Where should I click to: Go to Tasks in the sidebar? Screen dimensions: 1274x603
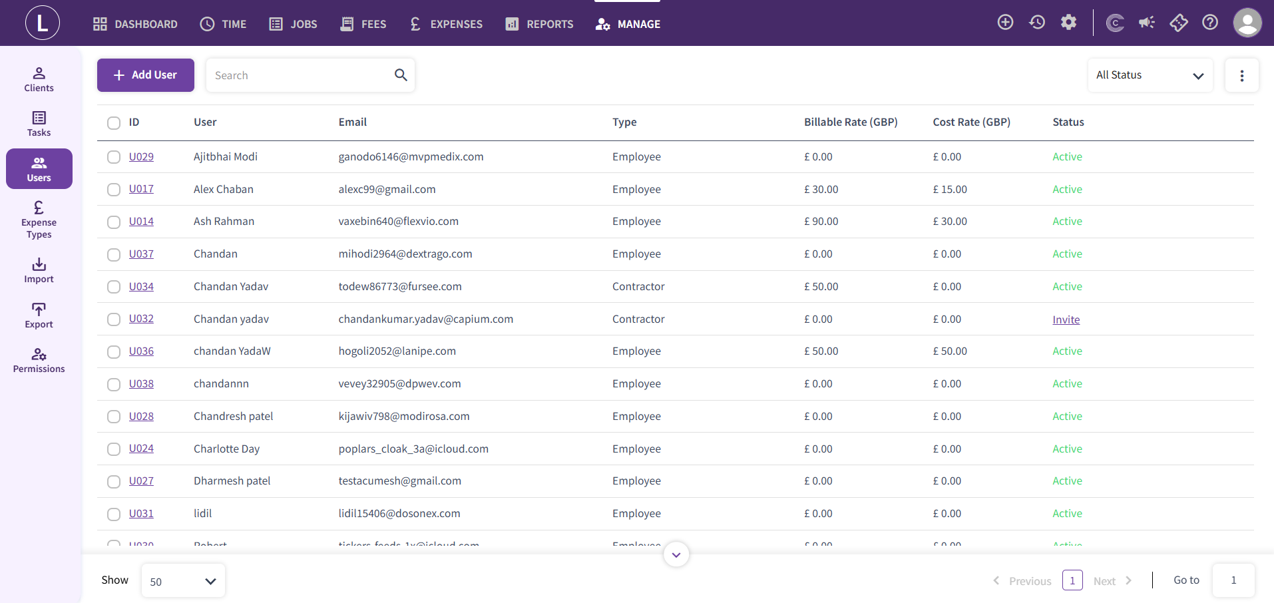pyautogui.click(x=39, y=124)
